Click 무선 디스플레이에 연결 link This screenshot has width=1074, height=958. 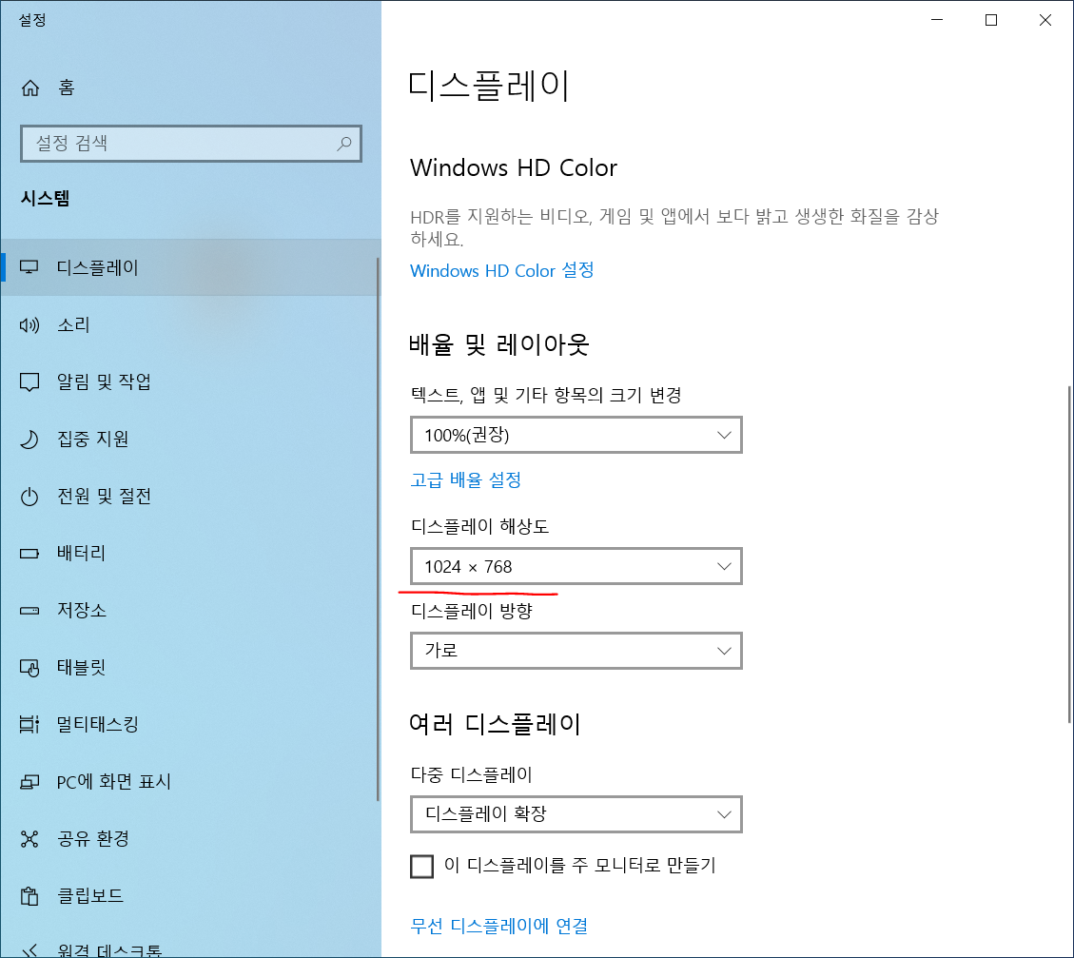pyautogui.click(x=498, y=926)
